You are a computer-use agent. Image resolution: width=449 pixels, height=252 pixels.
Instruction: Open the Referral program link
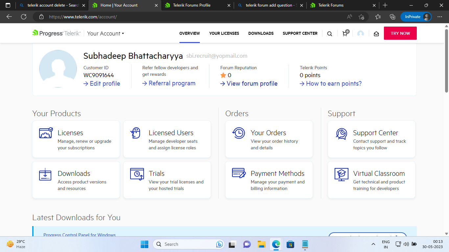point(169,83)
